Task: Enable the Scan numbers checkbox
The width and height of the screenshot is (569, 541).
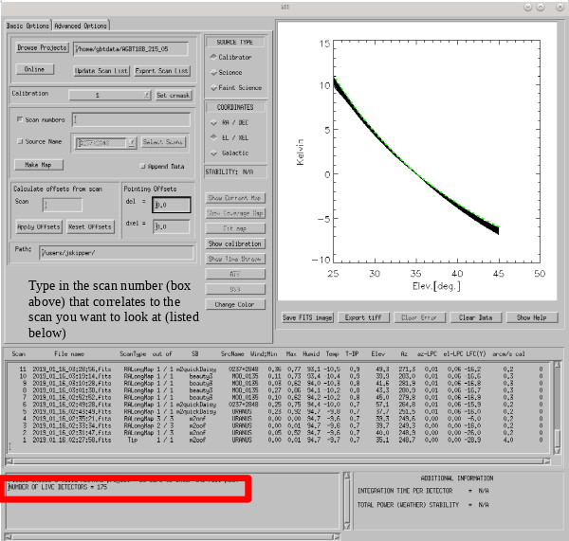Action: pos(20,119)
